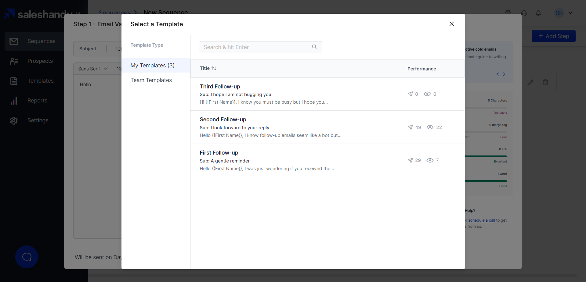Click the search magnifier icon

(314, 47)
